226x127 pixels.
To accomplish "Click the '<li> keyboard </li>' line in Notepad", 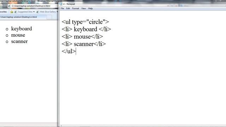I will 86,29.
